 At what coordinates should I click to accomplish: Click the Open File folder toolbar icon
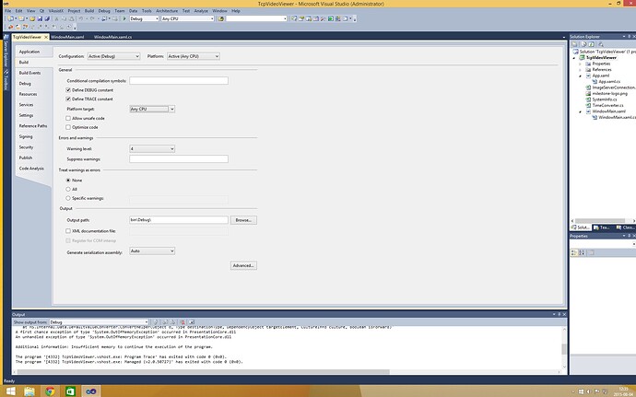[32, 18]
